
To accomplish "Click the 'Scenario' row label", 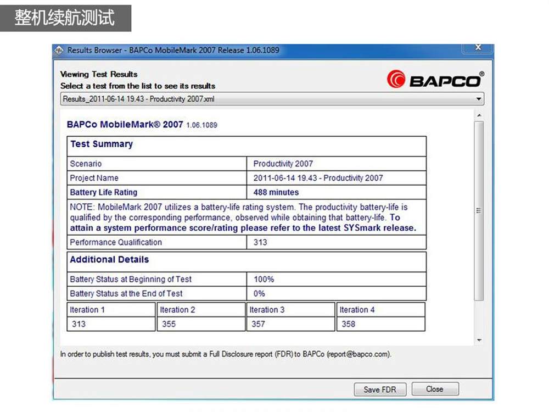I will pos(86,164).
